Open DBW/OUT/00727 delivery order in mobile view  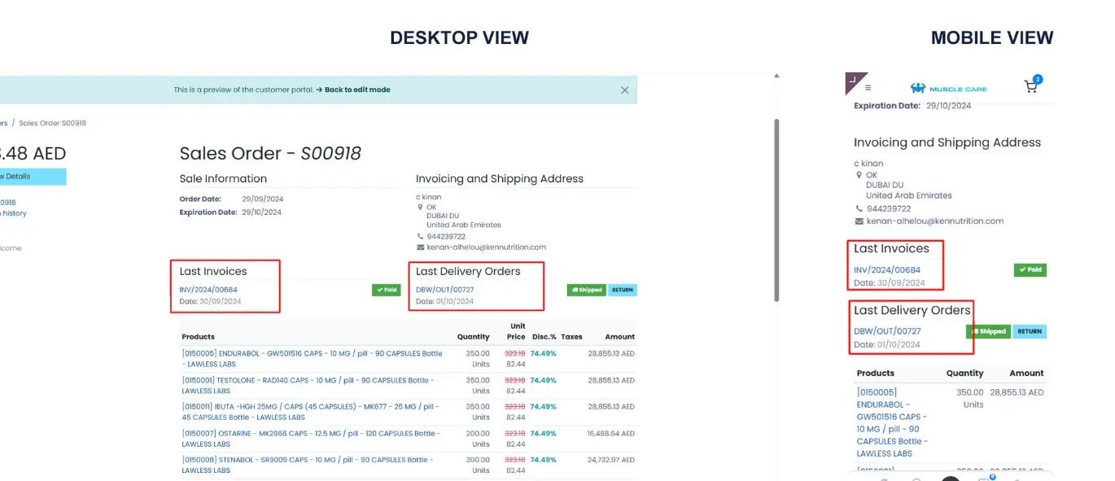pyautogui.click(x=887, y=331)
